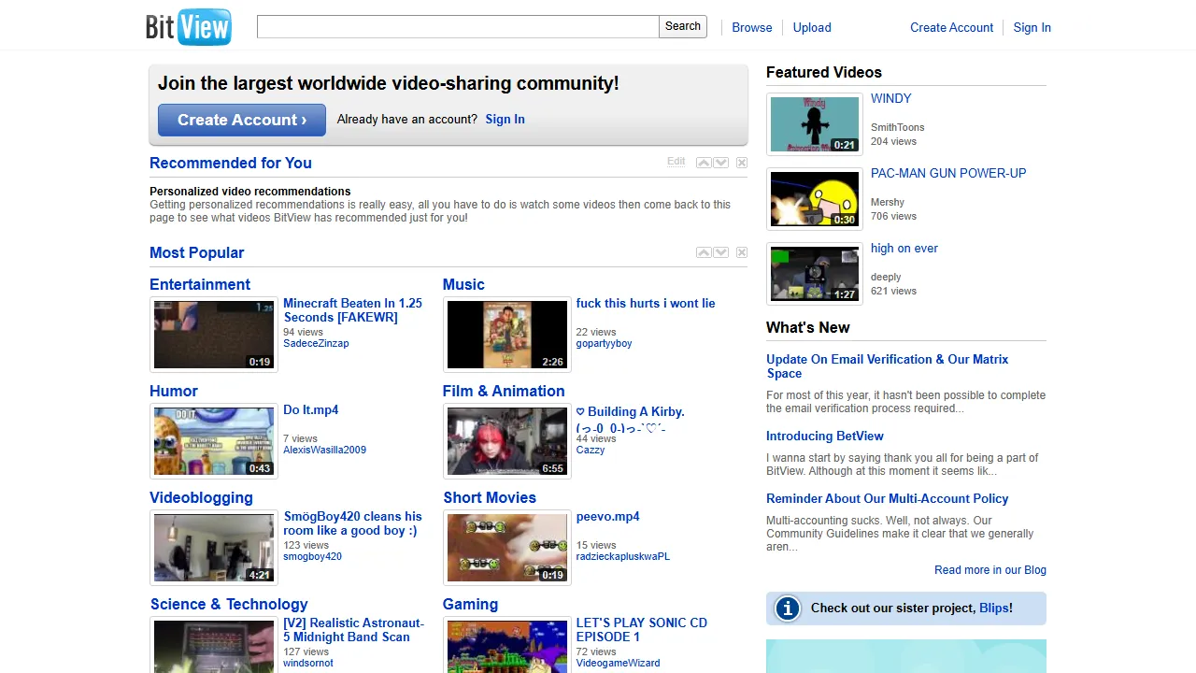This screenshot has width=1196, height=673.
Task: Select the Read more in our Blog link
Action: point(990,570)
